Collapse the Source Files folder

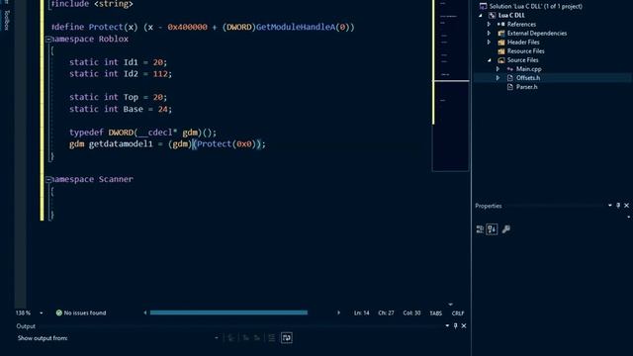490,60
